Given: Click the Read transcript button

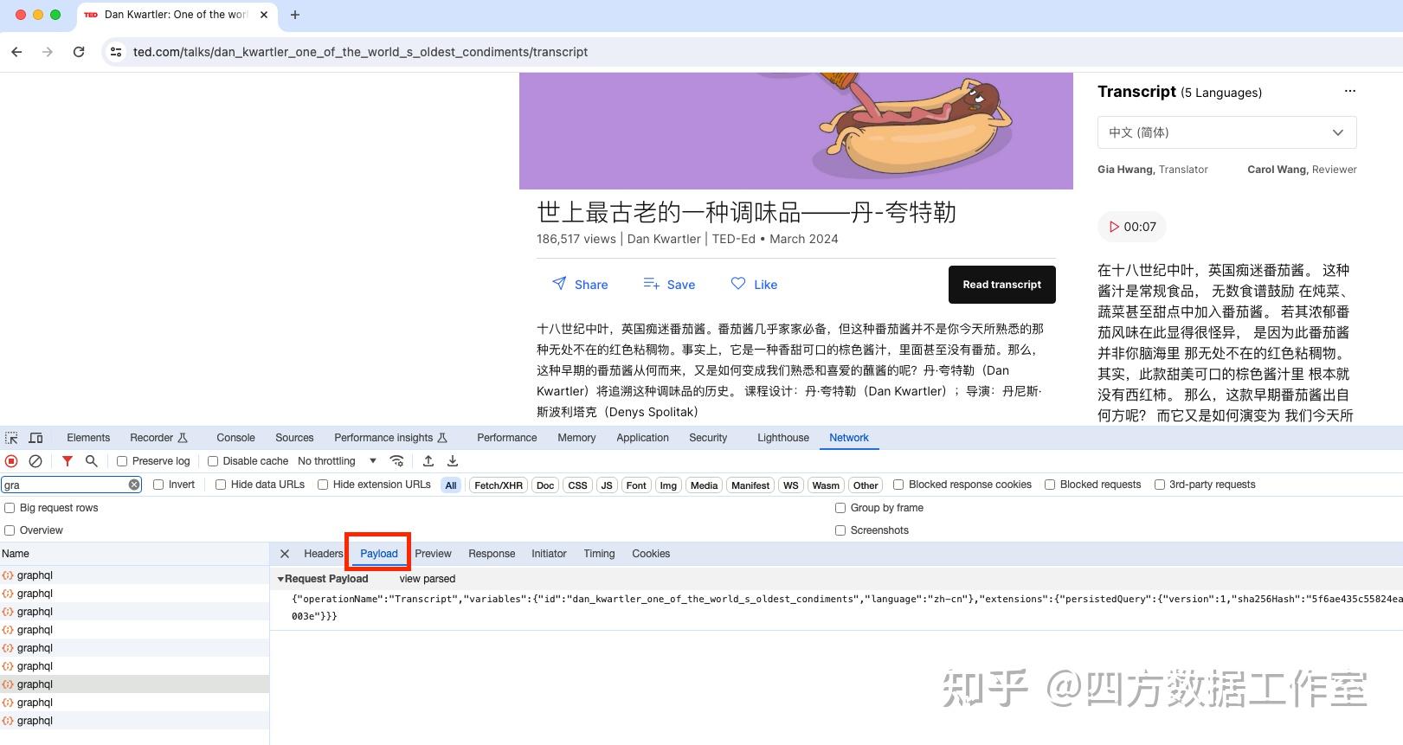Looking at the screenshot, I should [1001, 285].
